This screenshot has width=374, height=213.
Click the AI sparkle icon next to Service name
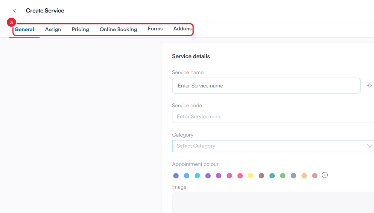[370, 86]
